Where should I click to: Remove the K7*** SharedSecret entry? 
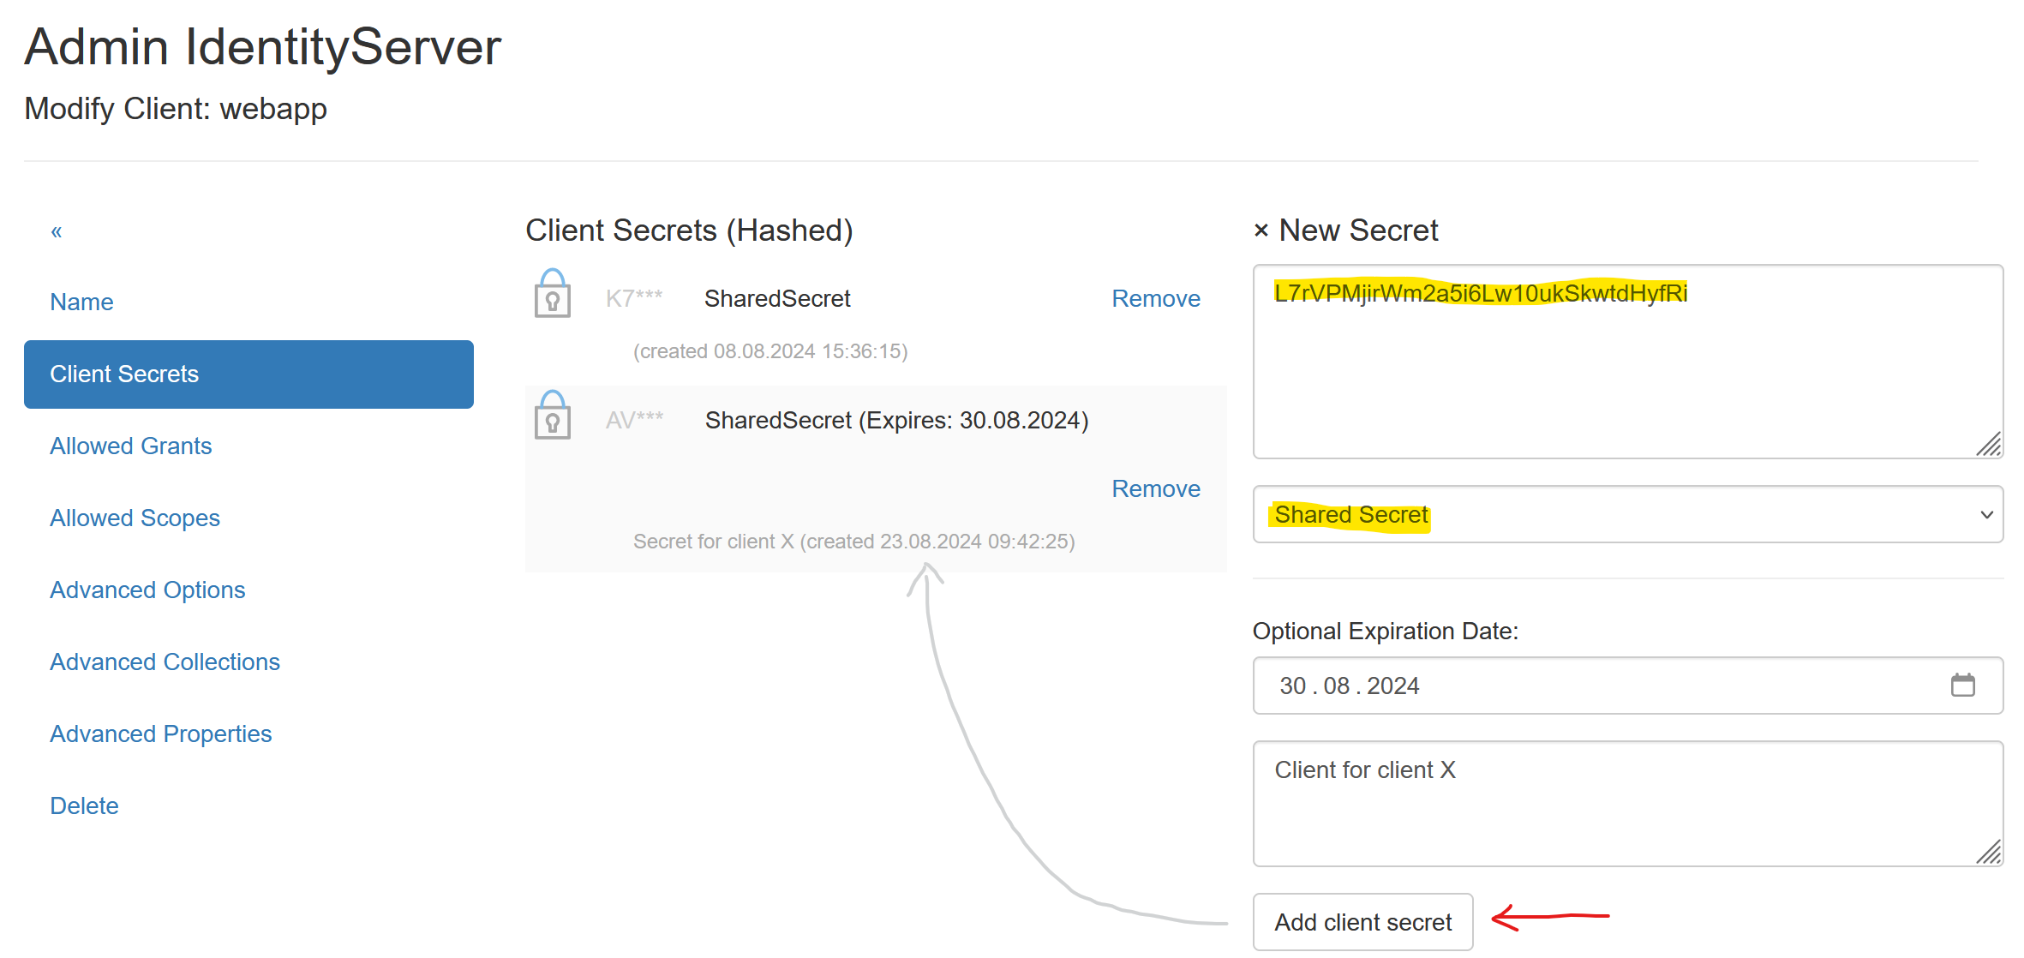coord(1155,299)
